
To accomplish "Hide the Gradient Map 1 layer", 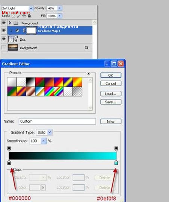I will click(4, 30).
